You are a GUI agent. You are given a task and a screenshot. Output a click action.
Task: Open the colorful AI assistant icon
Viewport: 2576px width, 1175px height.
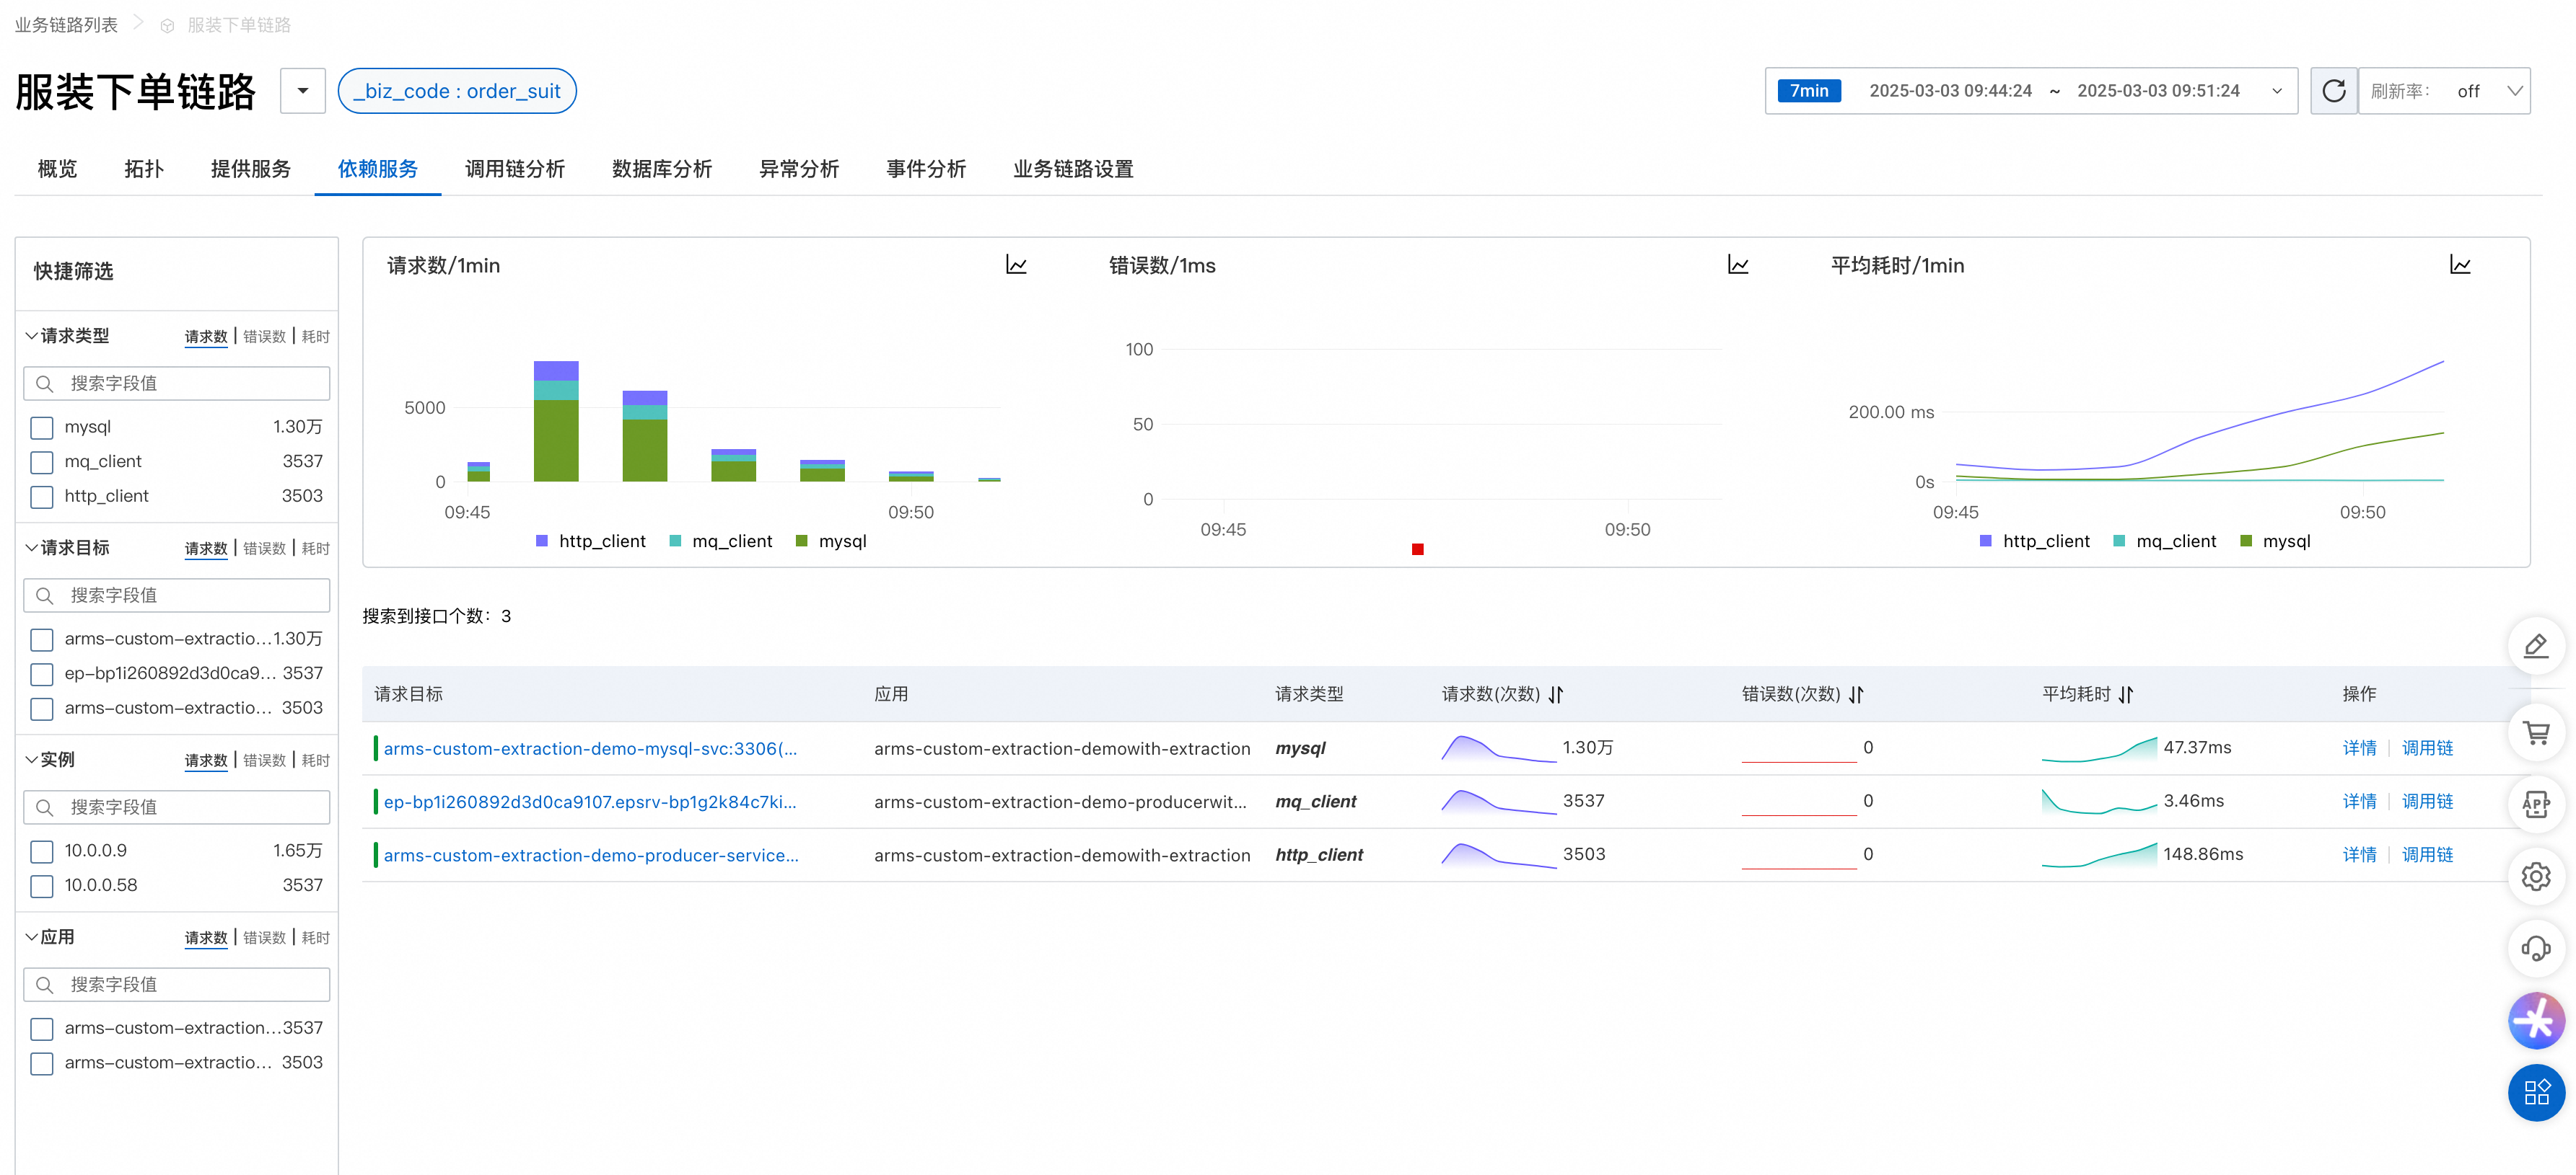(2536, 1020)
